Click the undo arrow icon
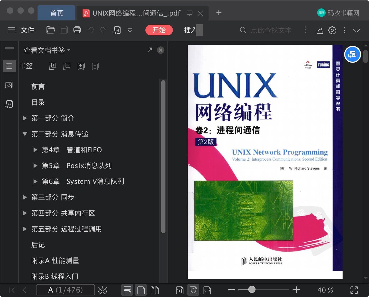 click(x=90, y=30)
